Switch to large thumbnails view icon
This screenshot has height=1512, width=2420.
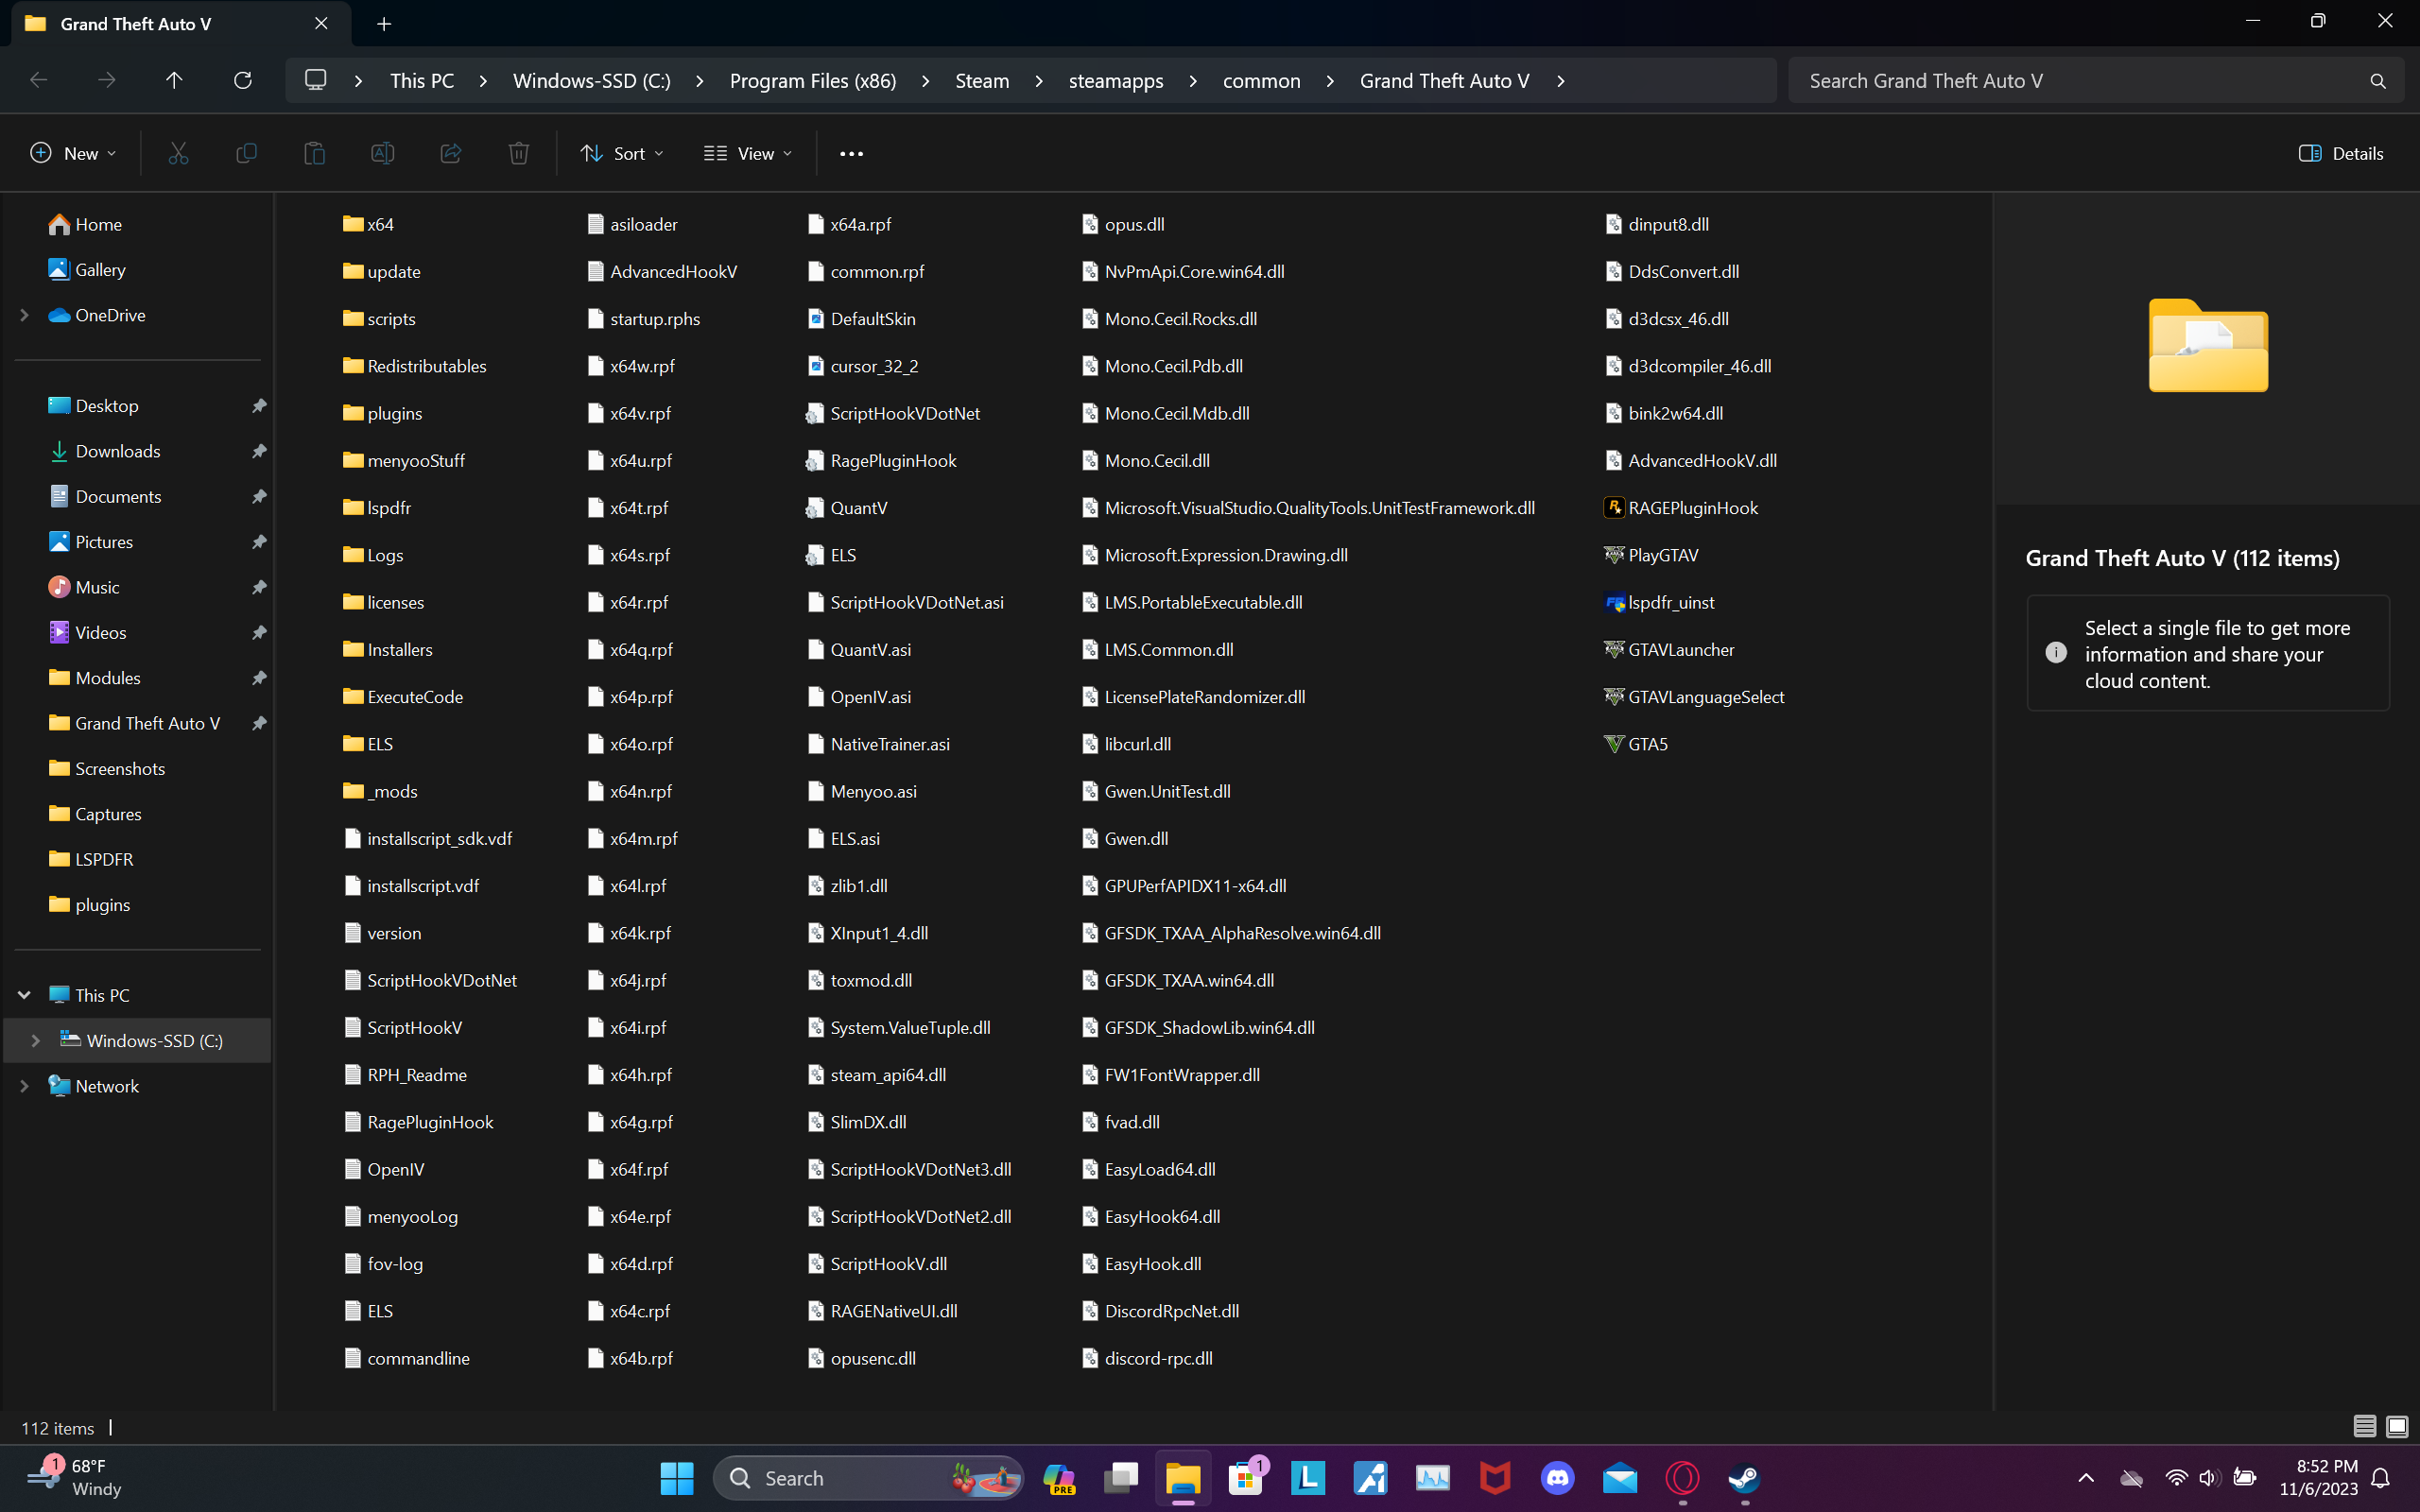click(x=2397, y=1427)
